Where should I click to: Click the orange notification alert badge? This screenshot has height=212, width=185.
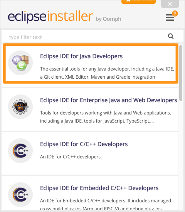pyautogui.click(x=175, y=13)
